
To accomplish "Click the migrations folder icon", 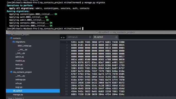I will [13, 42].
